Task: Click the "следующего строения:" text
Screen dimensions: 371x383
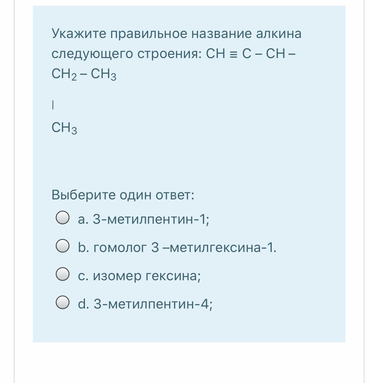Action: tap(126, 54)
